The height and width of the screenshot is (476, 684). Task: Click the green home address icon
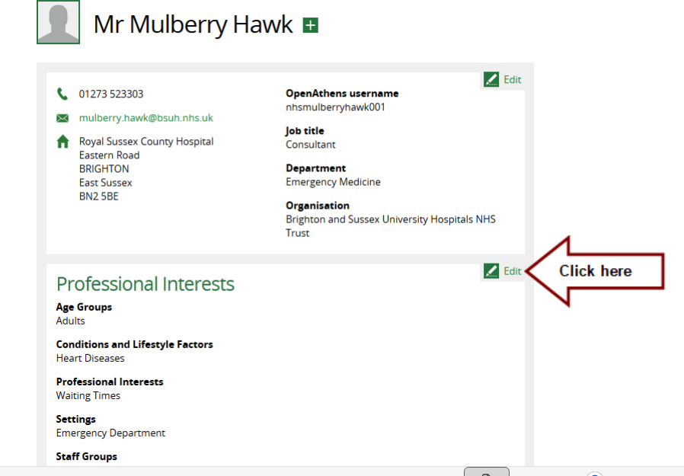coord(62,142)
